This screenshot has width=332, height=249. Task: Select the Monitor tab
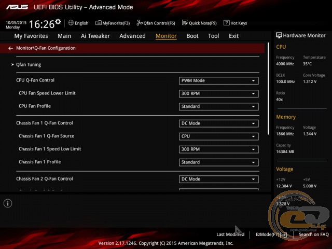point(166,36)
